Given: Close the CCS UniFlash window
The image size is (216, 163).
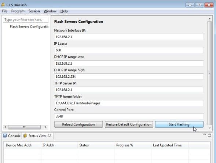Looking at the screenshot, I should click(x=209, y=5).
